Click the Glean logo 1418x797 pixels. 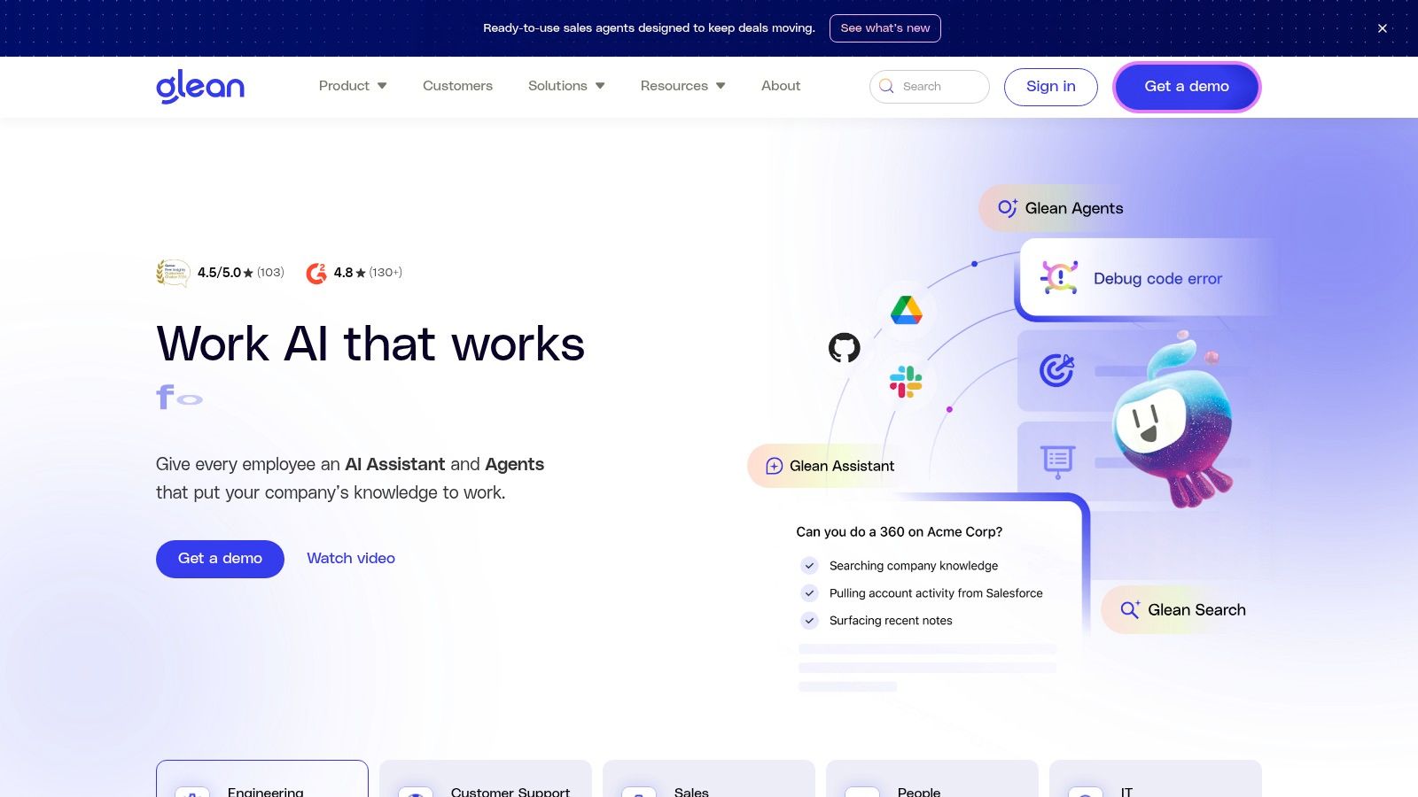click(200, 86)
